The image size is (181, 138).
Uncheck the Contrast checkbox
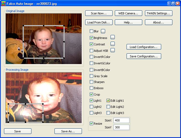pyautogui.click(x=91, y=44)
